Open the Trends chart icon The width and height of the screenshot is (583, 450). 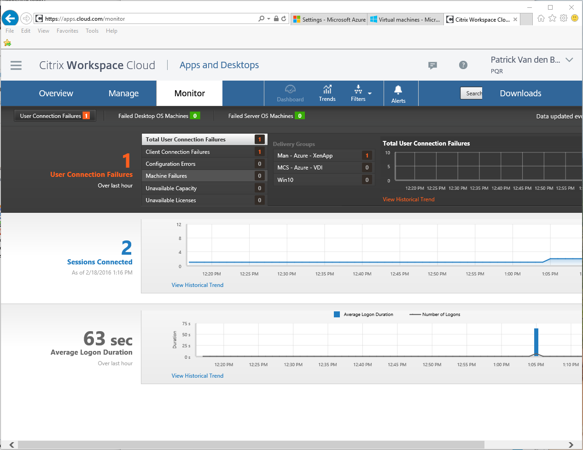pyautogui.click(x=327, y=93)
